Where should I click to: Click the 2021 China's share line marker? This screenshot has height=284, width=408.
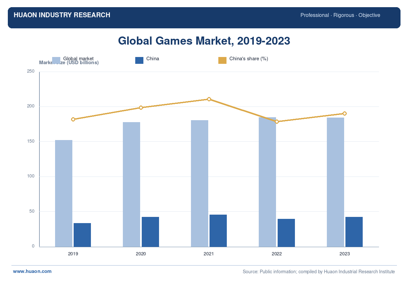click(209, 99)
